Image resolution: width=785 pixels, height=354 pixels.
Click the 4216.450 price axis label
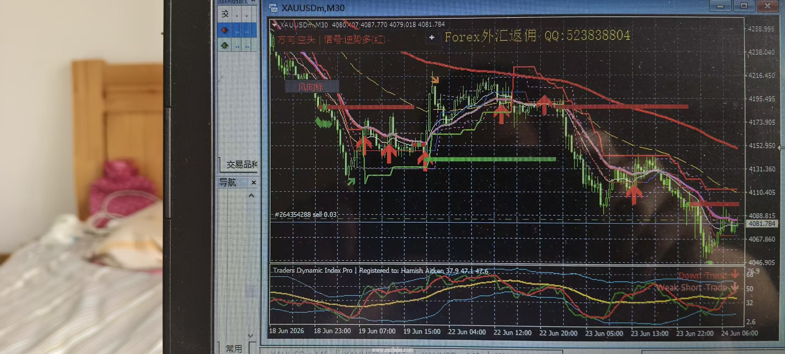[x=762, y=76]
